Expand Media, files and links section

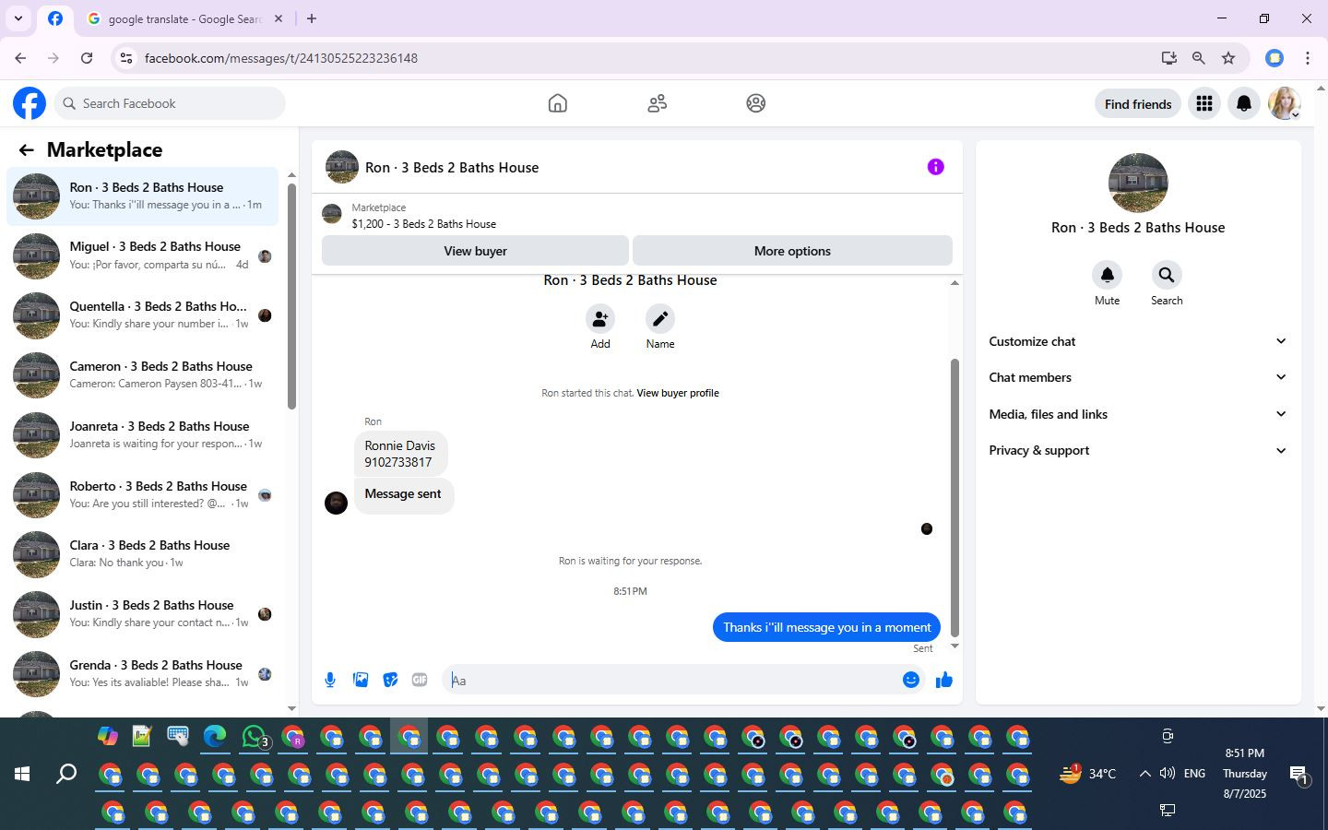click(x=1137, y=414)
